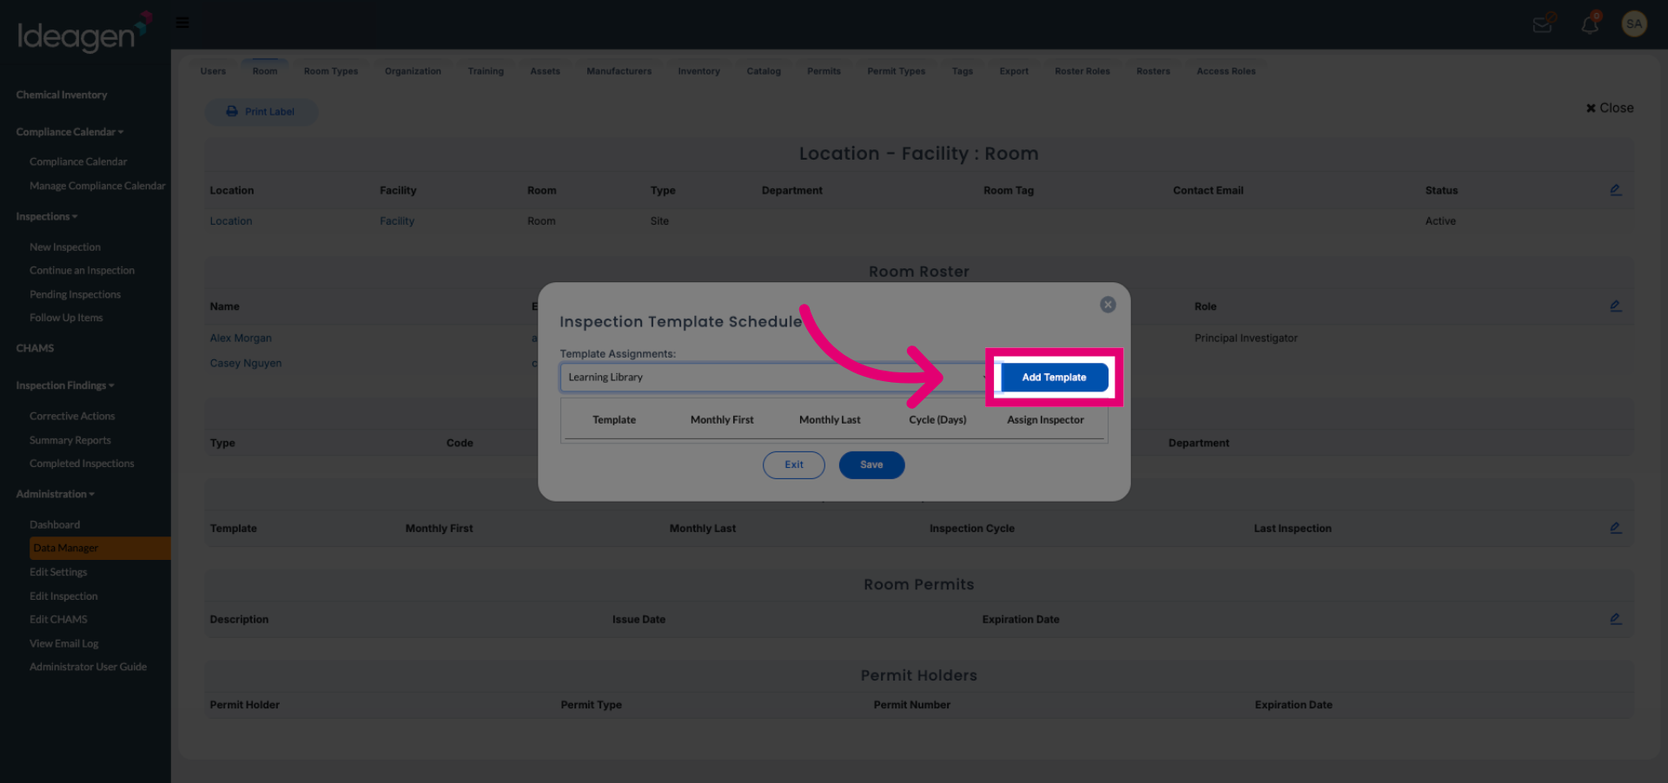Collapse the Inspections sidebar group

pyautogui.click(x=47, y=216)
